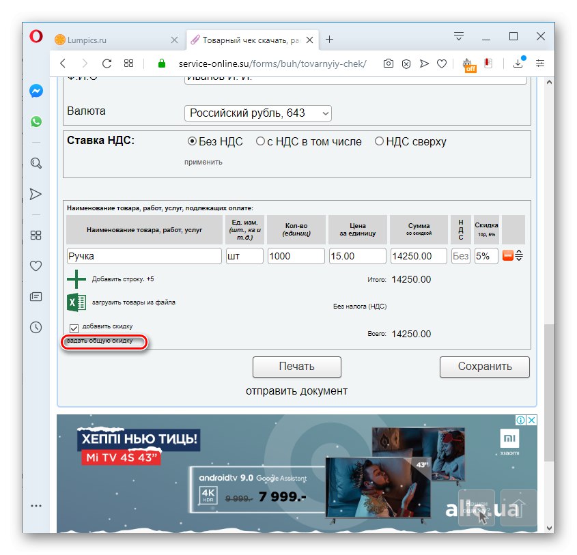The width and height of the screenshot is (577, 555).
Task: View site security lock information
Action: tap(162, 63)
